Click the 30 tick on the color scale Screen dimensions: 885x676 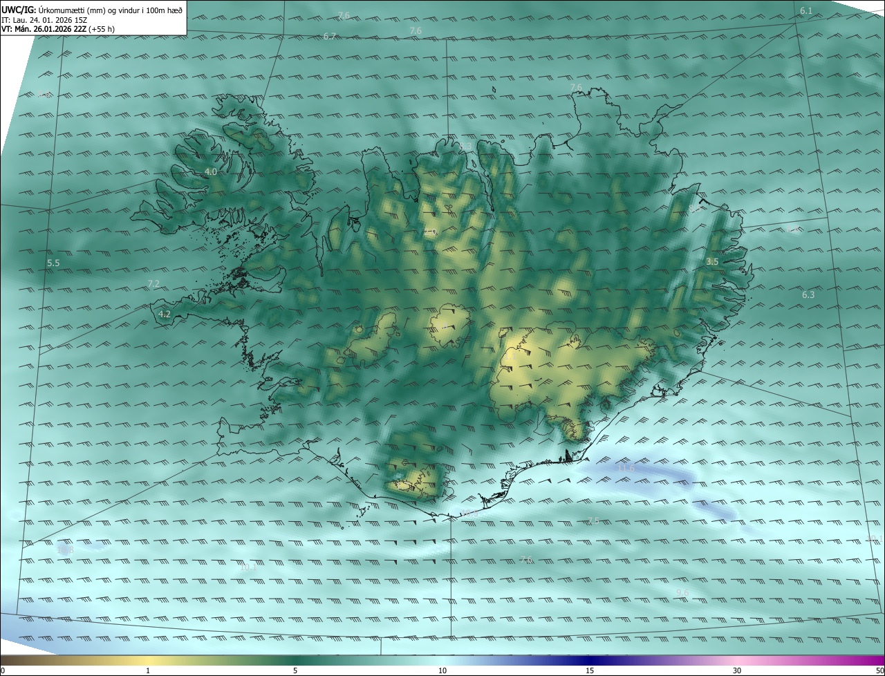pyautogui.click(x=737, y=670)
